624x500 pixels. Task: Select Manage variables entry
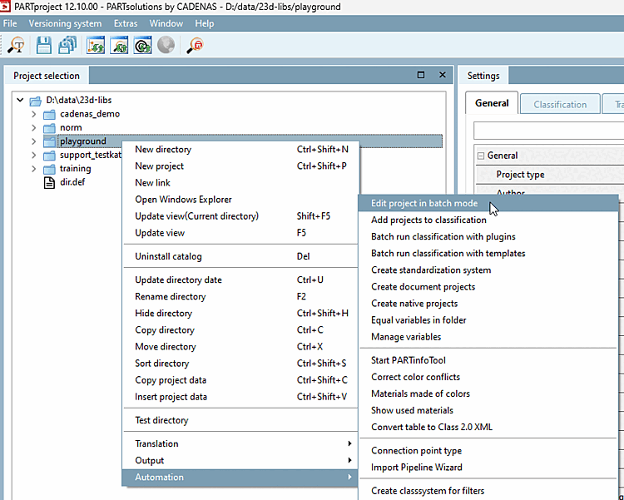pos(488,337)
